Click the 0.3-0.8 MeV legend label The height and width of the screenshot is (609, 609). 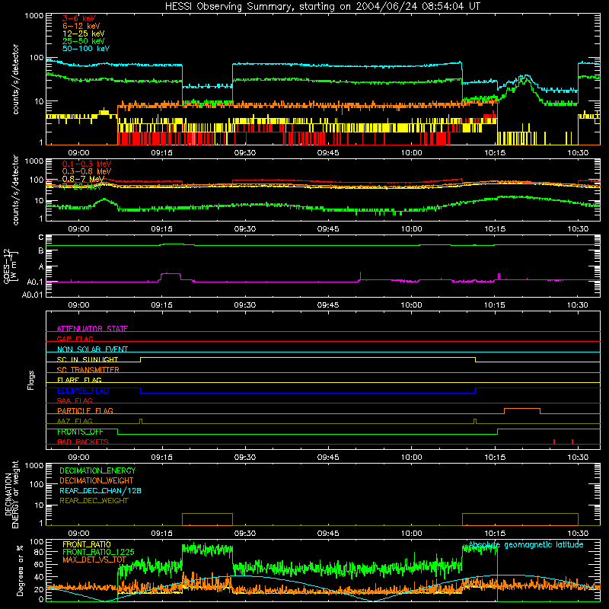87,171
